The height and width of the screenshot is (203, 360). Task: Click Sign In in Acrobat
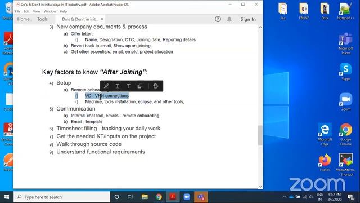[248, 19]
